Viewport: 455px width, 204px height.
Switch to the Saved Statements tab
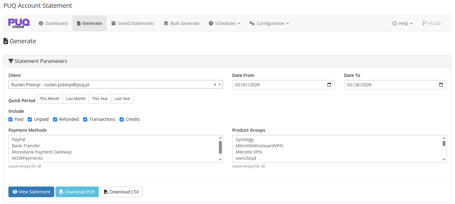132,23
